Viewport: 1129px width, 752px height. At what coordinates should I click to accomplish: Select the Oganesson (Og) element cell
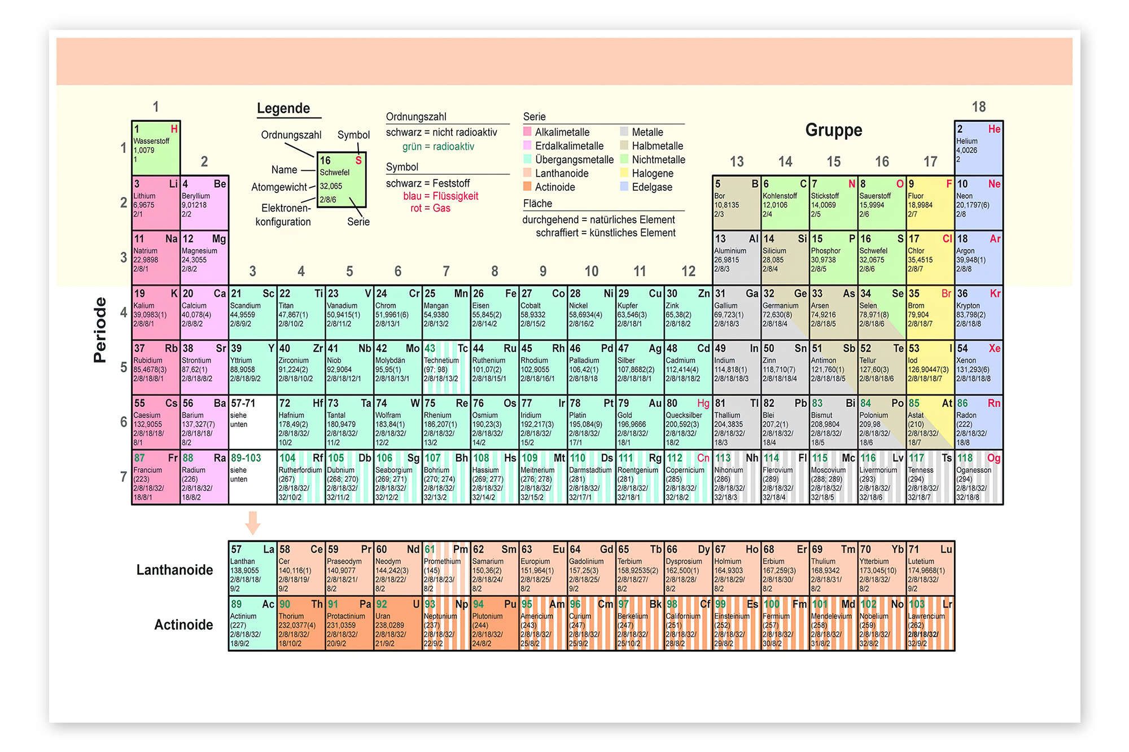(x=979, y=477)
